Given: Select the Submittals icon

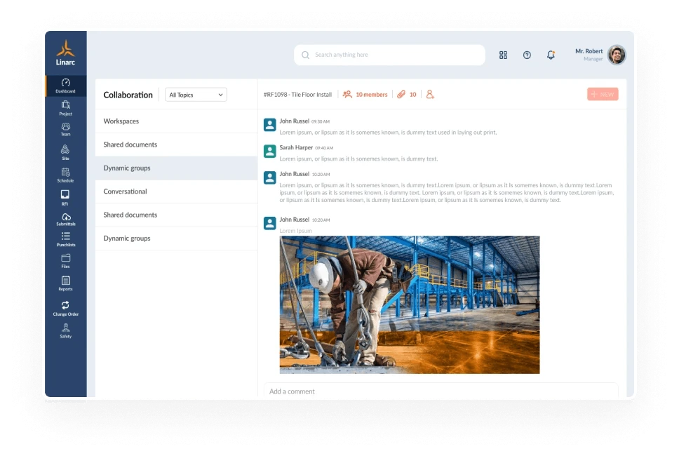Looking at the screenshot, I should [x=65, y=219].
